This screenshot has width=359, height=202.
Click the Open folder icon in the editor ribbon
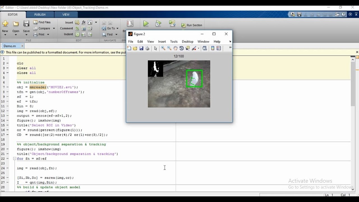(16, 24)
